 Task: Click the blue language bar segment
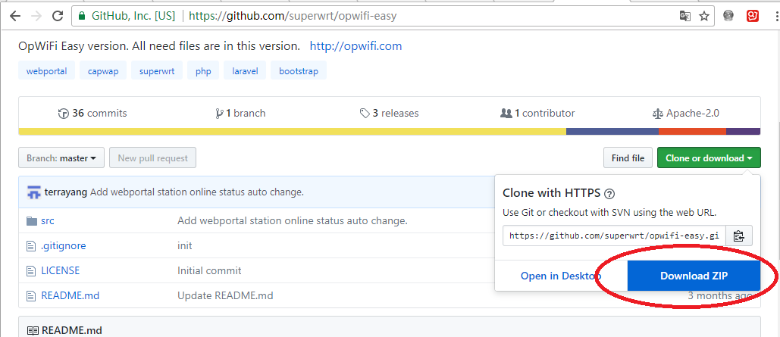[x=612, y=132]
